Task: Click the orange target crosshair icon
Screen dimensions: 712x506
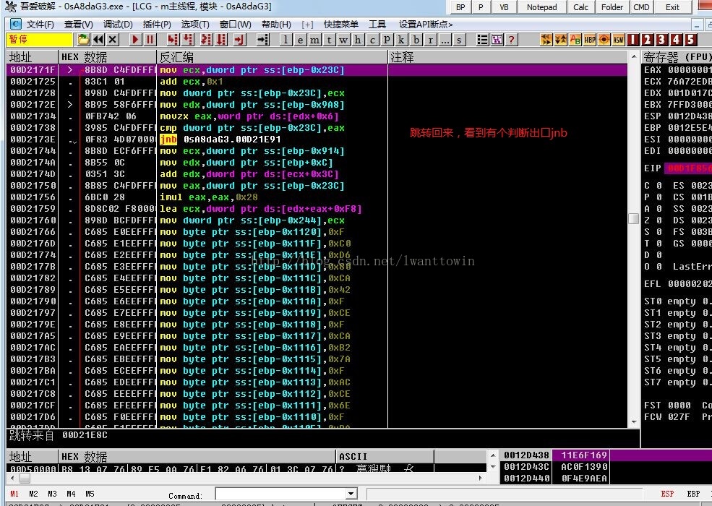Action: (x=604, y=40)
